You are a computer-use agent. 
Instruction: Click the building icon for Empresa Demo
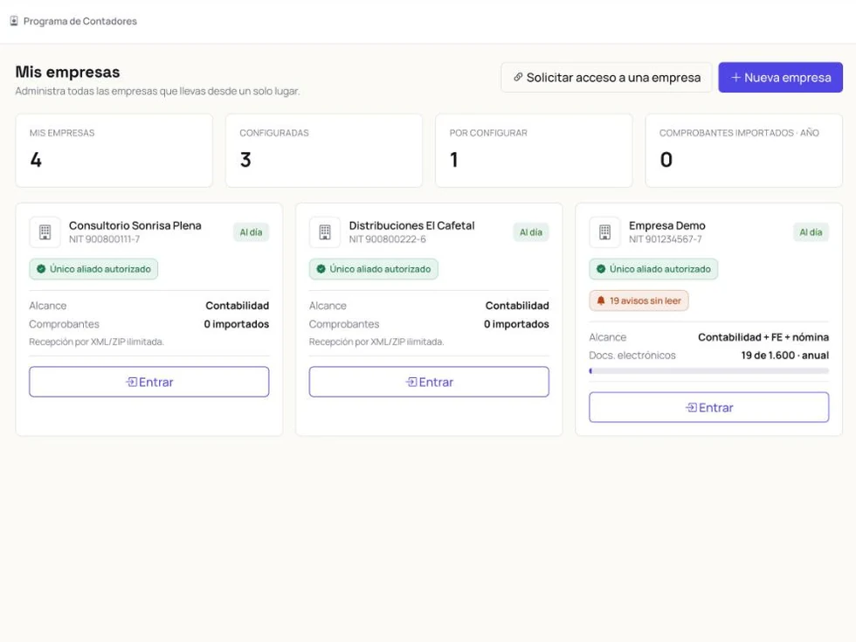(x=604, y=232)
